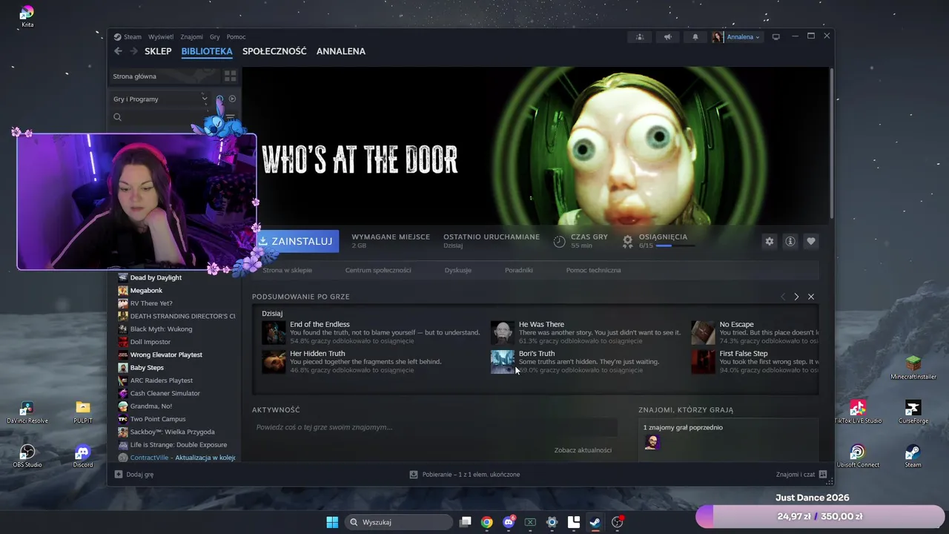This screenshot has height=534, width=949.
Task: Click First False Step achievement icon
Action: click(704, 362)
